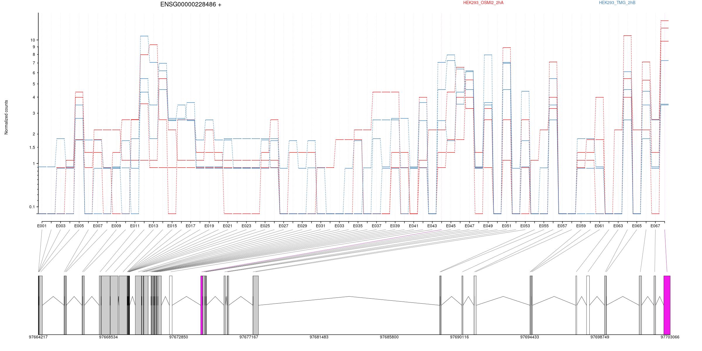Click the E061 exon label

click(599, 226)
